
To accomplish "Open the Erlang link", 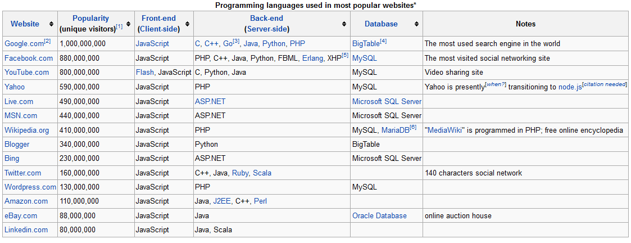I will coord(313,58).
